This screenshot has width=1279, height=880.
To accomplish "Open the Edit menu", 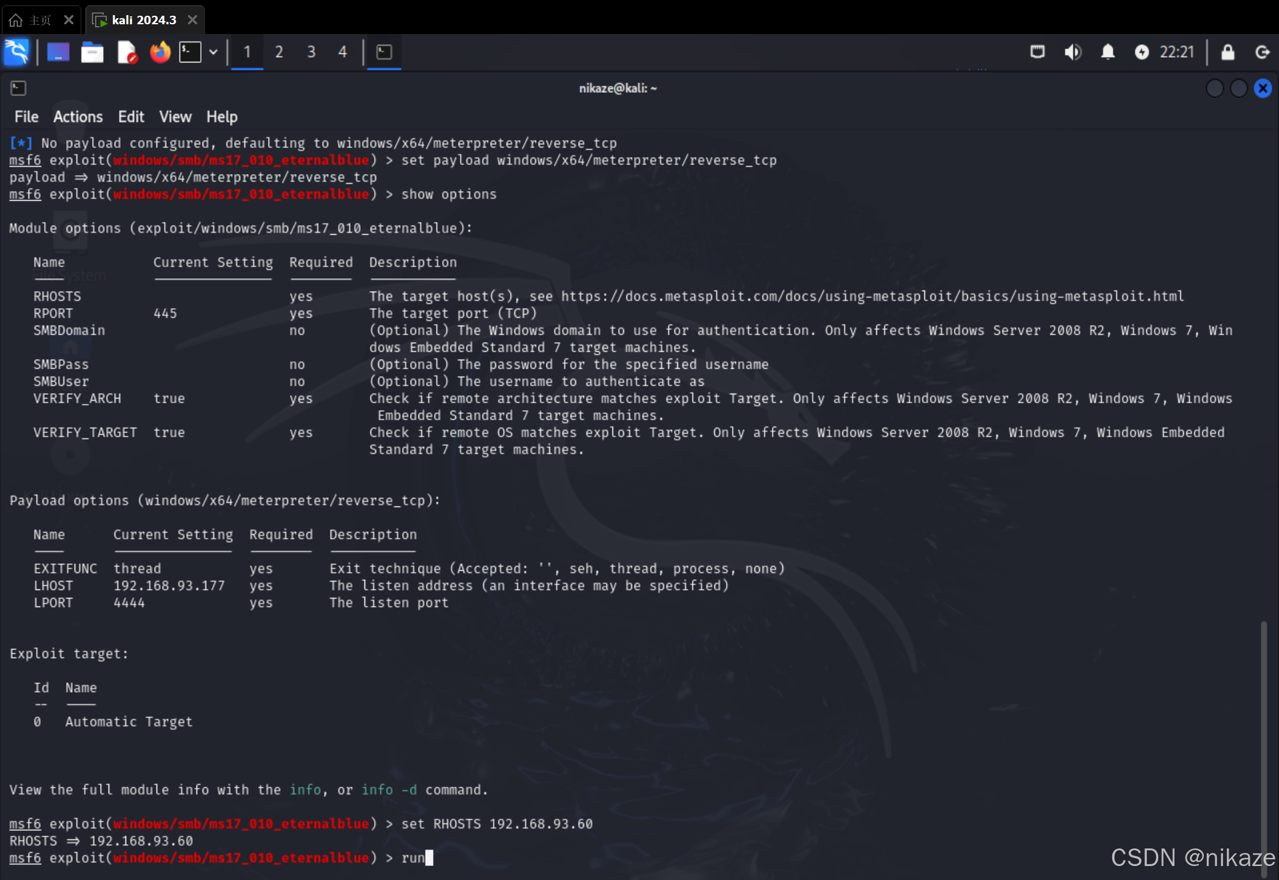I will (x=130, y=116).
